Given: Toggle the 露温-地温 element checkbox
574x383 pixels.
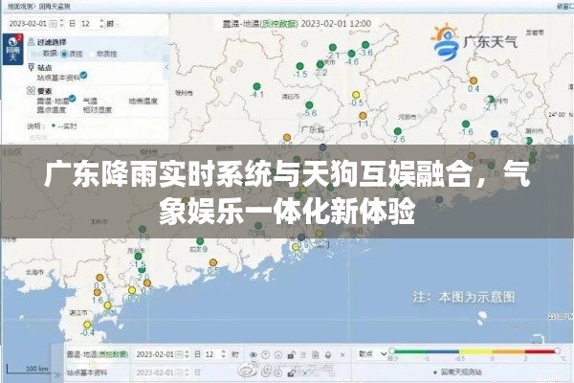Looking at the screenshot, I should coord(73,99).
